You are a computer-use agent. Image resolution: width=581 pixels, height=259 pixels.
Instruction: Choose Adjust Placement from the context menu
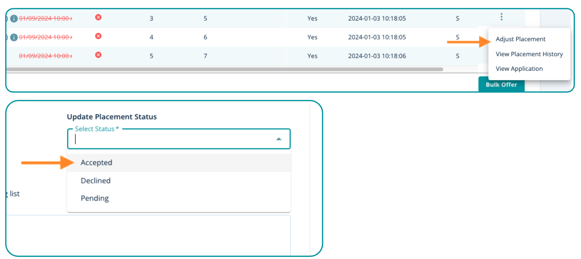520,39
